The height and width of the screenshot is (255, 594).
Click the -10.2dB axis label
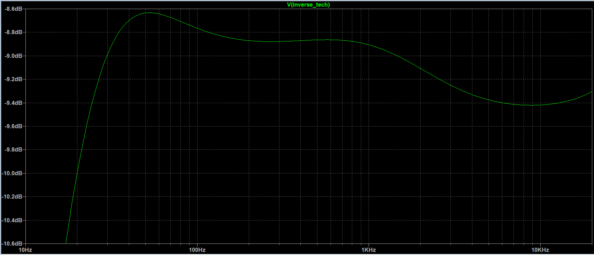click(12, 196)
